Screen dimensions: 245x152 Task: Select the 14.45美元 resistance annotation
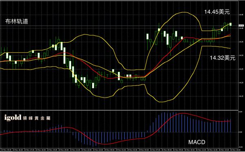coord(217,12)
